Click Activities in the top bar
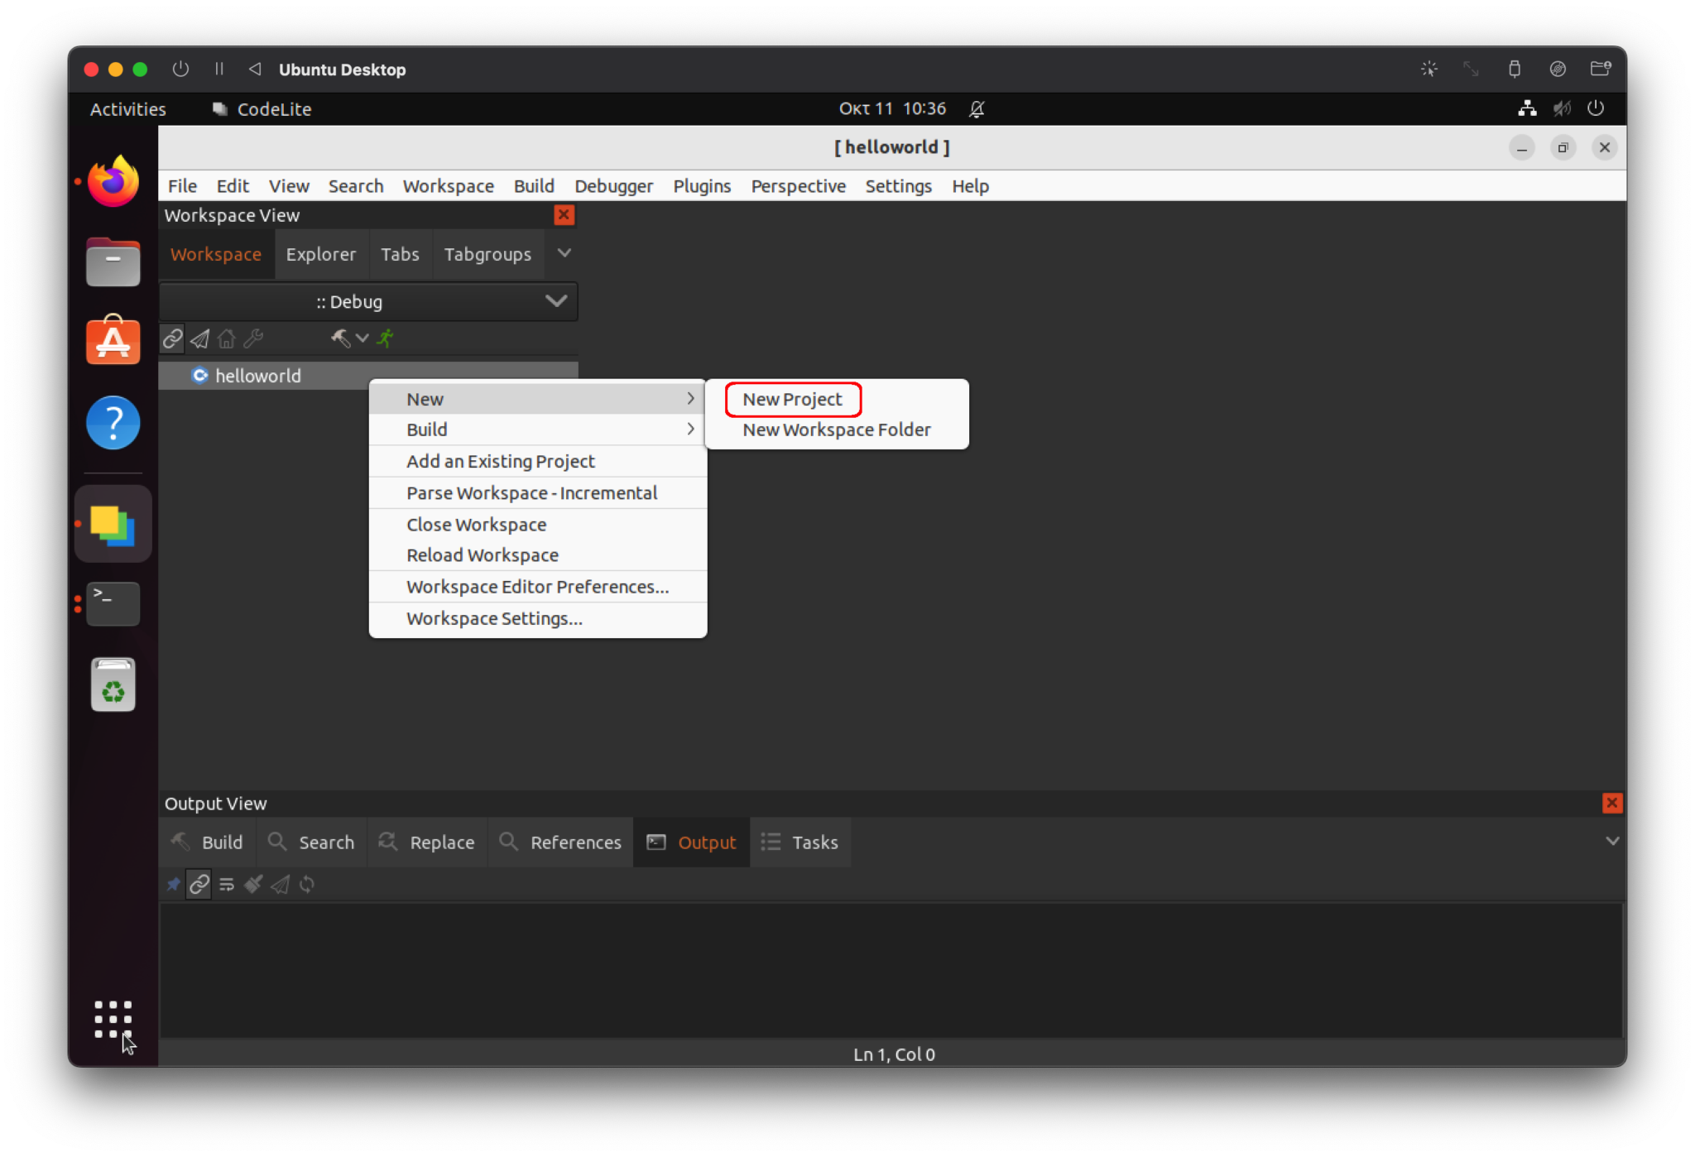The width and height of the screenshot is (1695, 1157). [127, 108]
